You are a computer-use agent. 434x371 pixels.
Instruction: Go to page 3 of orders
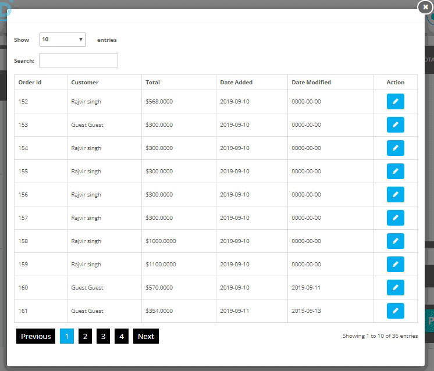103,336
